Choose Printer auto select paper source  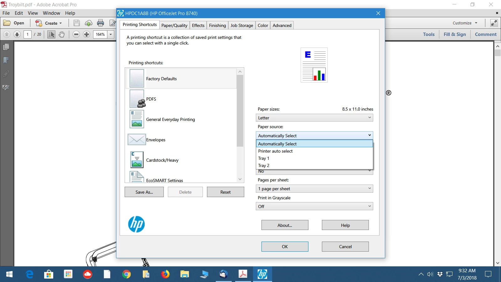[314, 151]
